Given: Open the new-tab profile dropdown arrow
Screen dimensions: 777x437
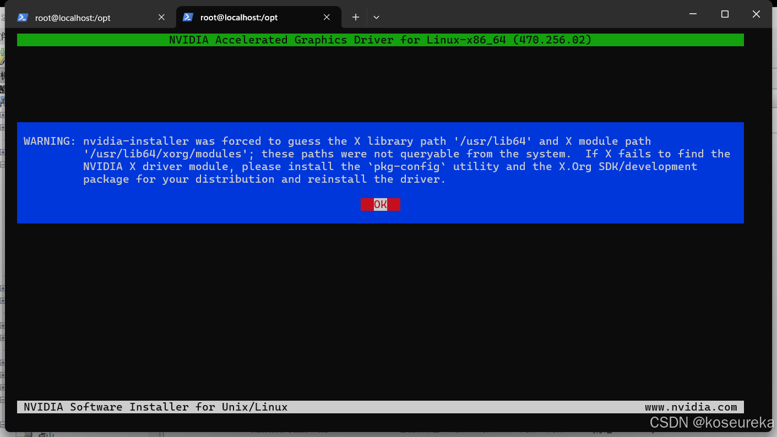Looking at the screenshot, I should pyautogui.click(x=376, y=18).
